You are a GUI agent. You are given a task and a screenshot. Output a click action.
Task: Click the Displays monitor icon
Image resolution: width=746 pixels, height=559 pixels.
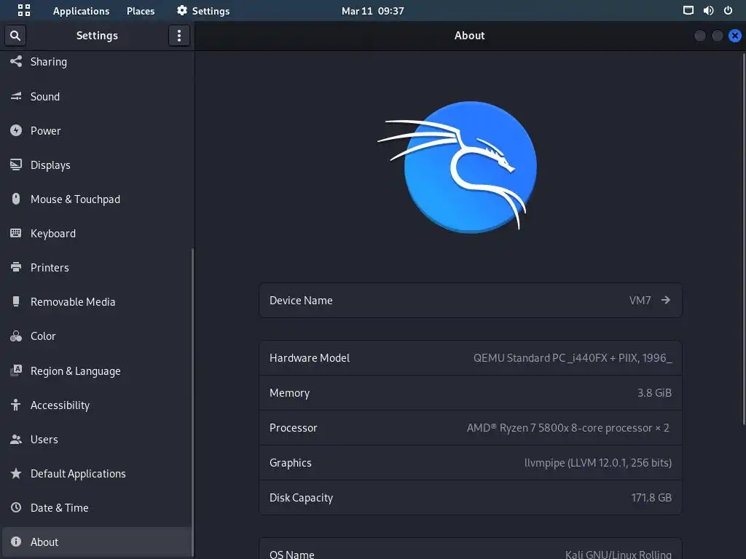(x=16, y=164)
